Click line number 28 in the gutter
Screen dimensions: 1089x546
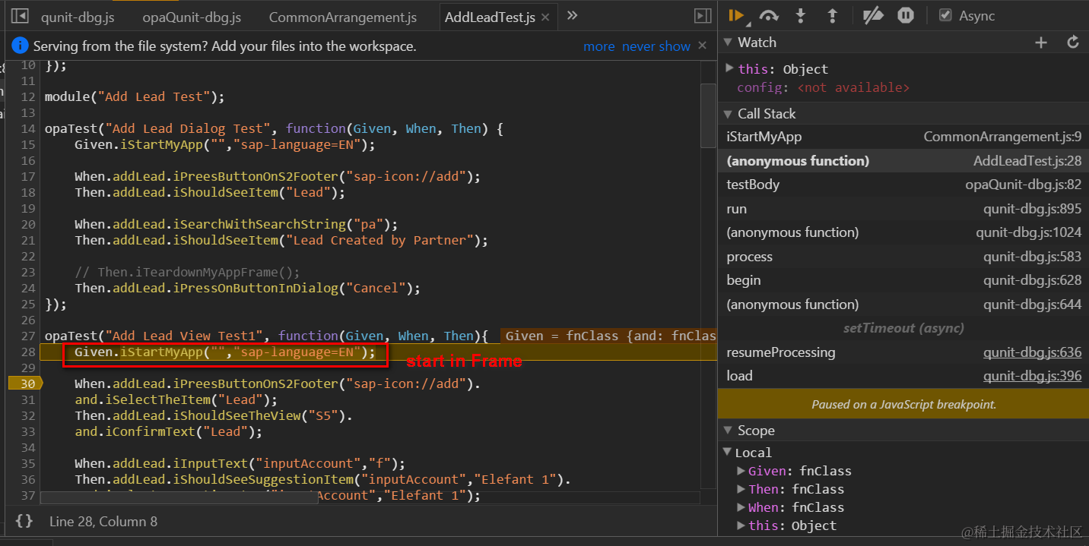point(28,352)
